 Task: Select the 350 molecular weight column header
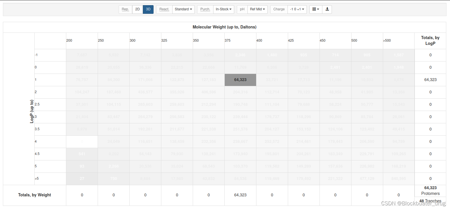[209, 41]
